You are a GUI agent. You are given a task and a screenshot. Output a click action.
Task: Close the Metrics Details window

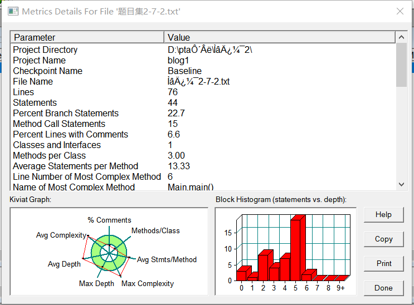pos(400,11)
